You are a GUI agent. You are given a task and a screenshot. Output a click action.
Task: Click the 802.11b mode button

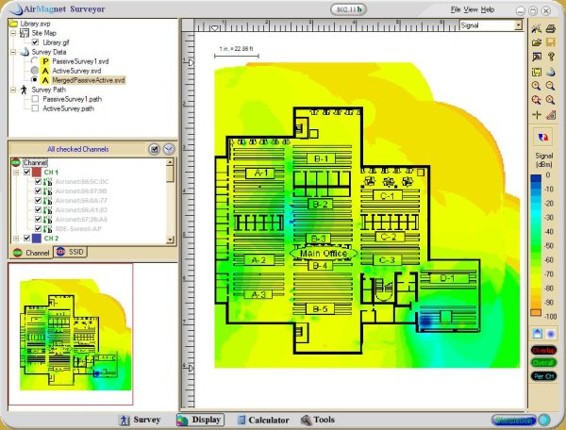point(349,9)
